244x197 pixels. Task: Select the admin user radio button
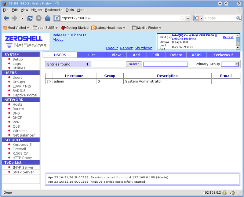[x=49, y=82]
